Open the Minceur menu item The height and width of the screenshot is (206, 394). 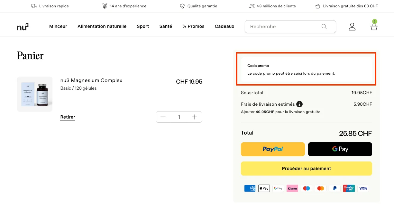tap(58, 26)
